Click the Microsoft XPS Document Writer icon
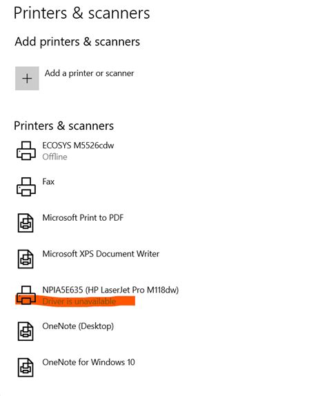Viewport: 327px width, 396px height. pyautogui.click(x=26, y=259)
